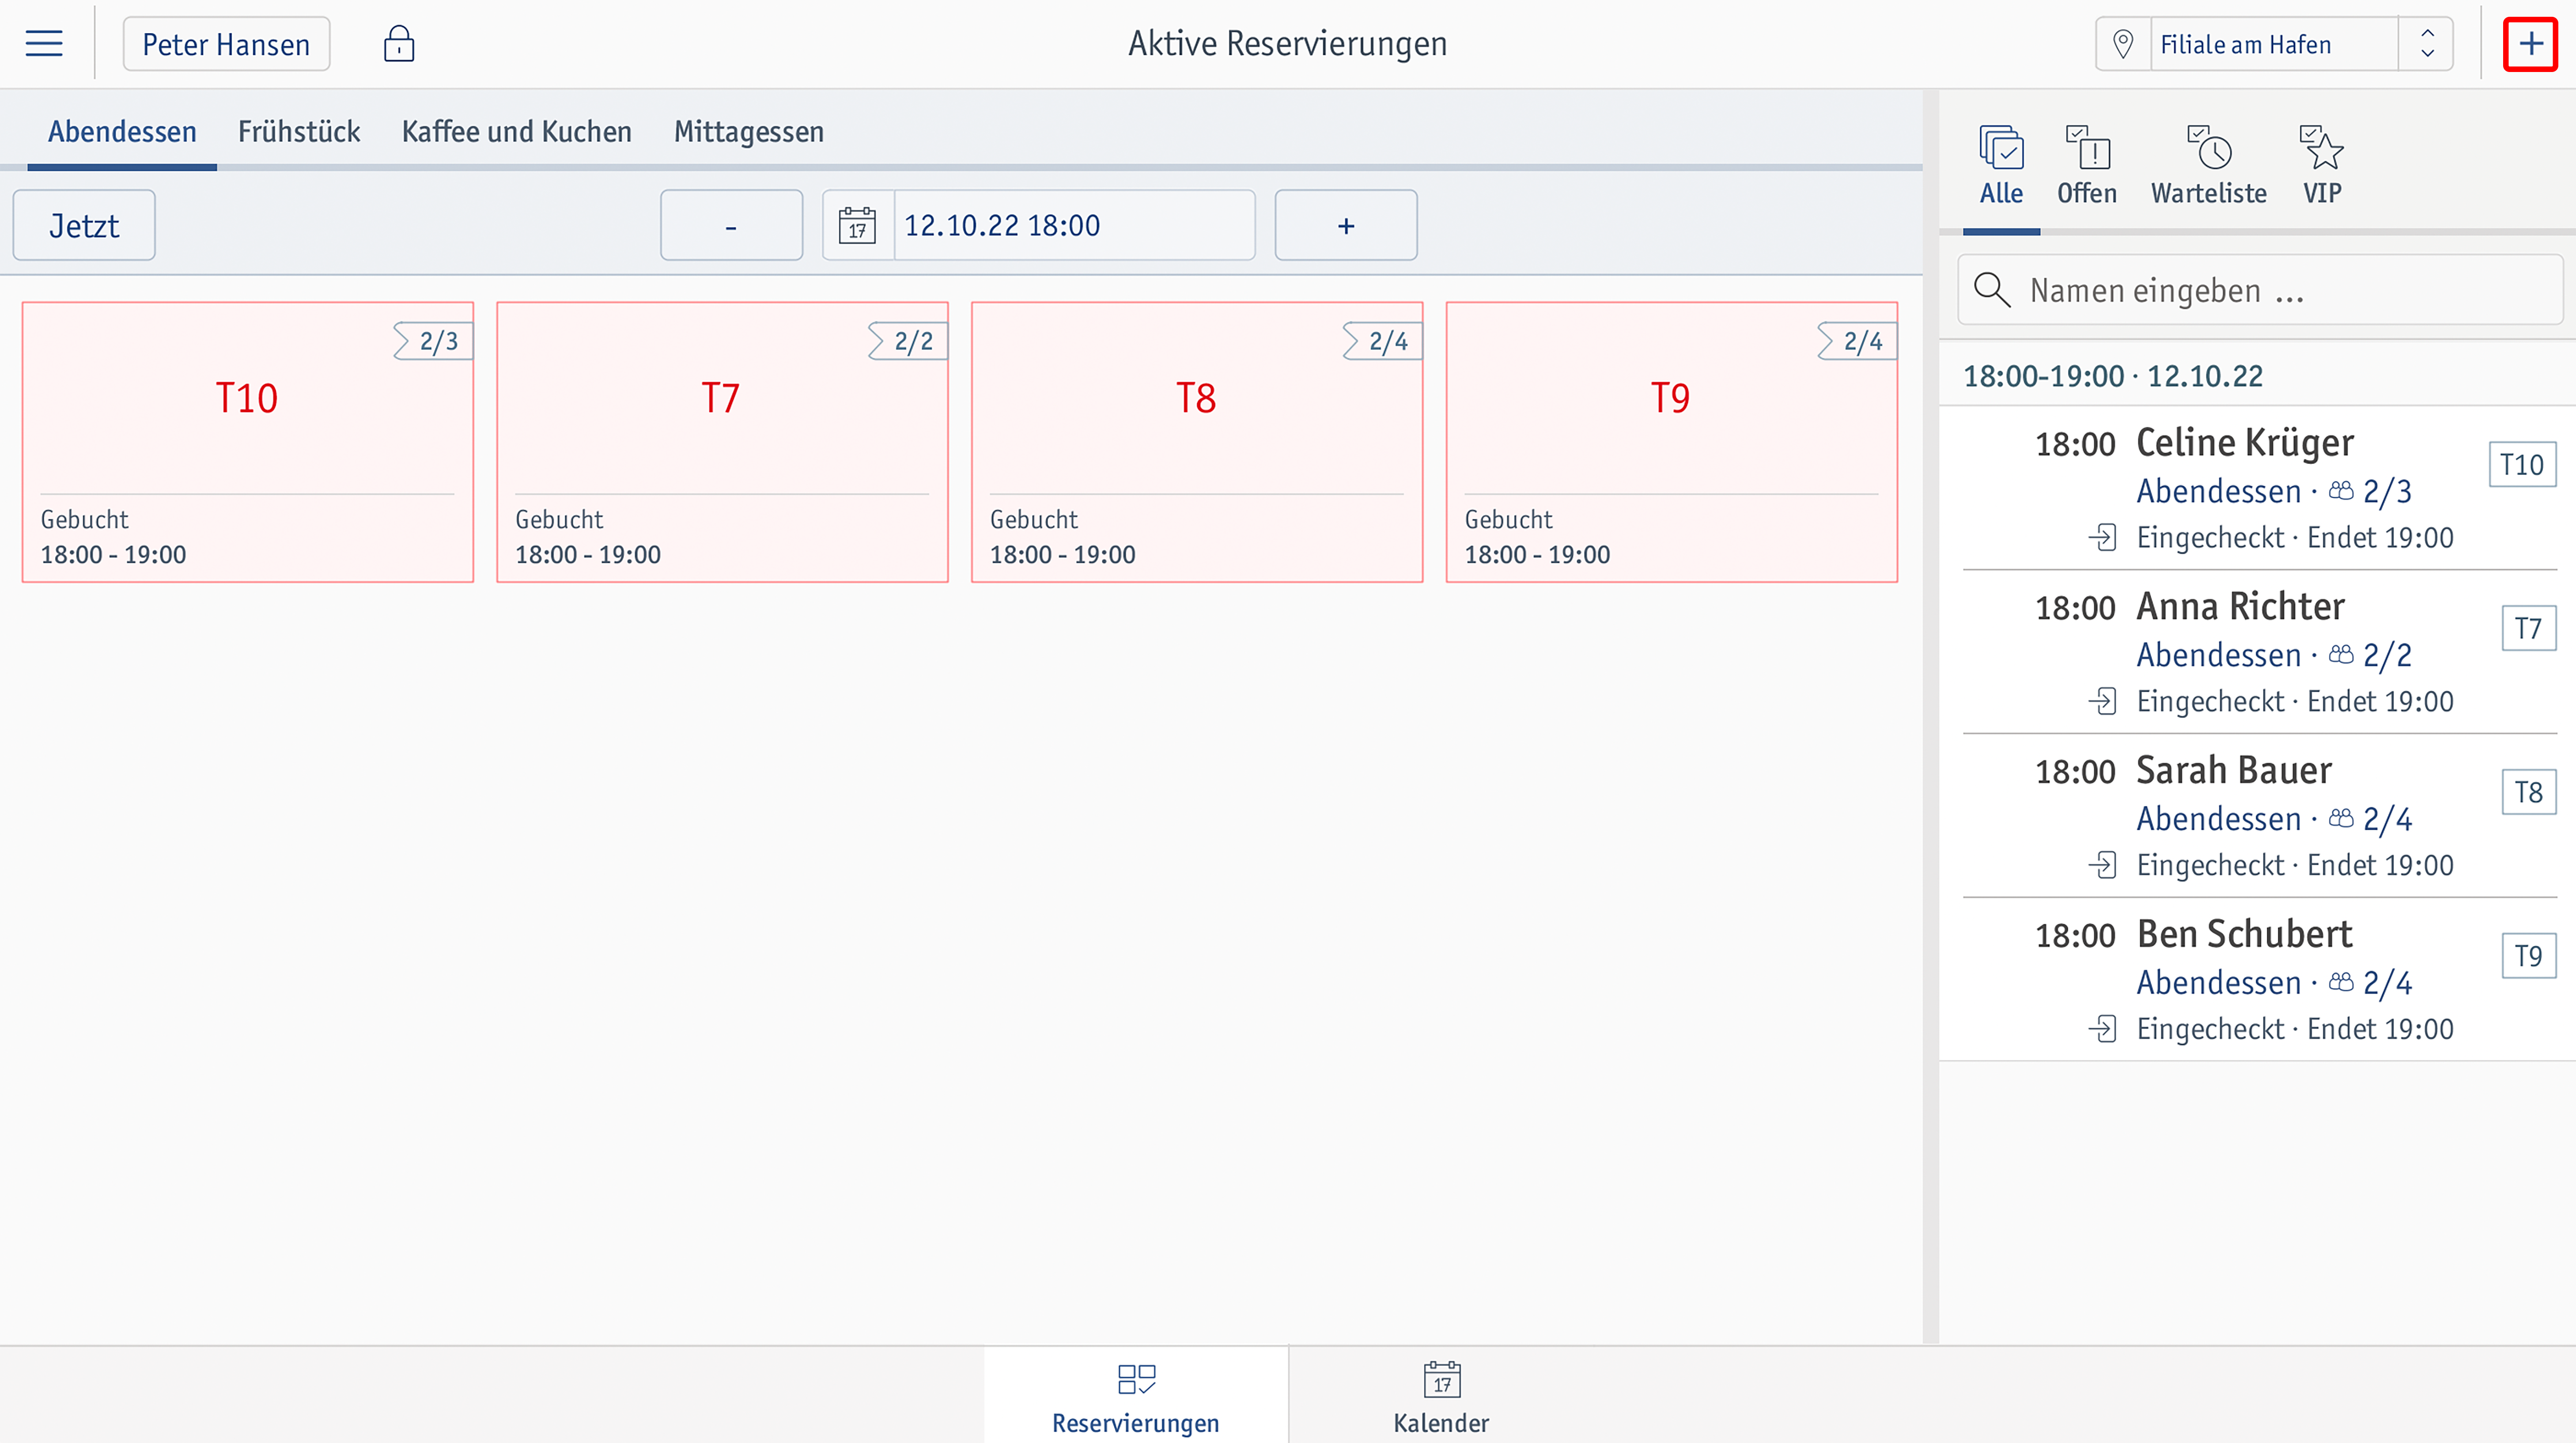Click the branch selector up/down arrows
Image resolution: width=2576 pixels, height=1443 pixels.
[x=2427, y=44]
